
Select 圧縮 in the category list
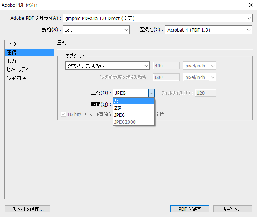click(x=12, y=52)
